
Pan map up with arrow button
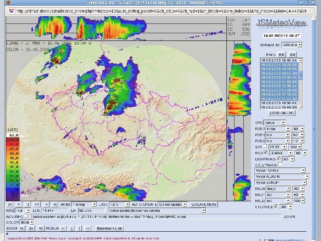[79, 228]
